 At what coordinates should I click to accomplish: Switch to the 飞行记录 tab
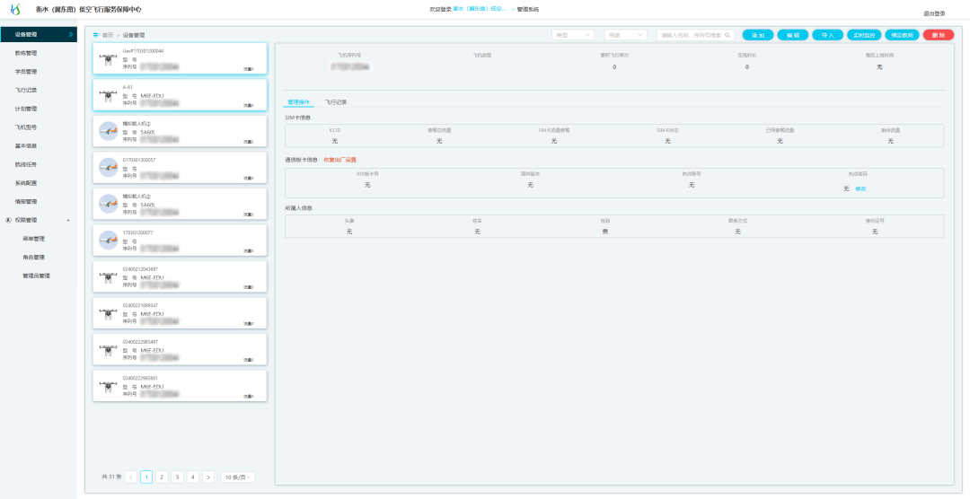click(335, 103)
